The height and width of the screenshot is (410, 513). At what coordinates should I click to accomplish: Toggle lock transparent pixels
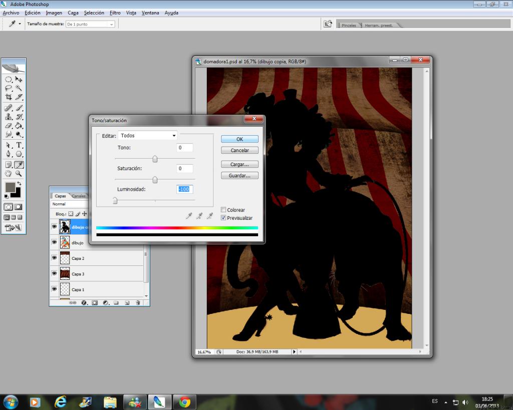[x=71, y=214]
